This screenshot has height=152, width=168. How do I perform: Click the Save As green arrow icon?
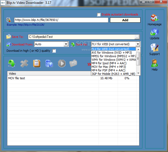(x=73, y=44)
